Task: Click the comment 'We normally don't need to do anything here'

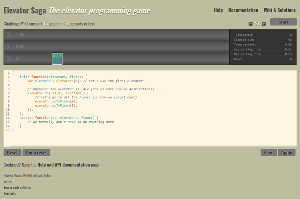Action: [71, 122]
